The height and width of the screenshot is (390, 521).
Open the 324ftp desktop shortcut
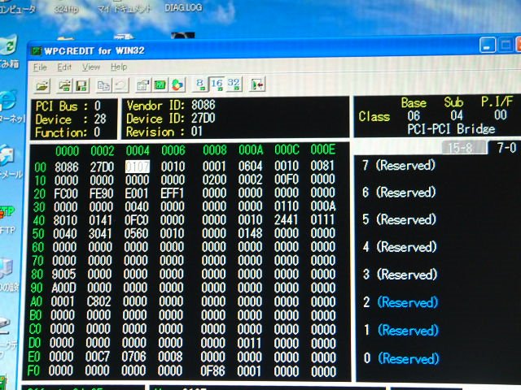tap(67, 9)
